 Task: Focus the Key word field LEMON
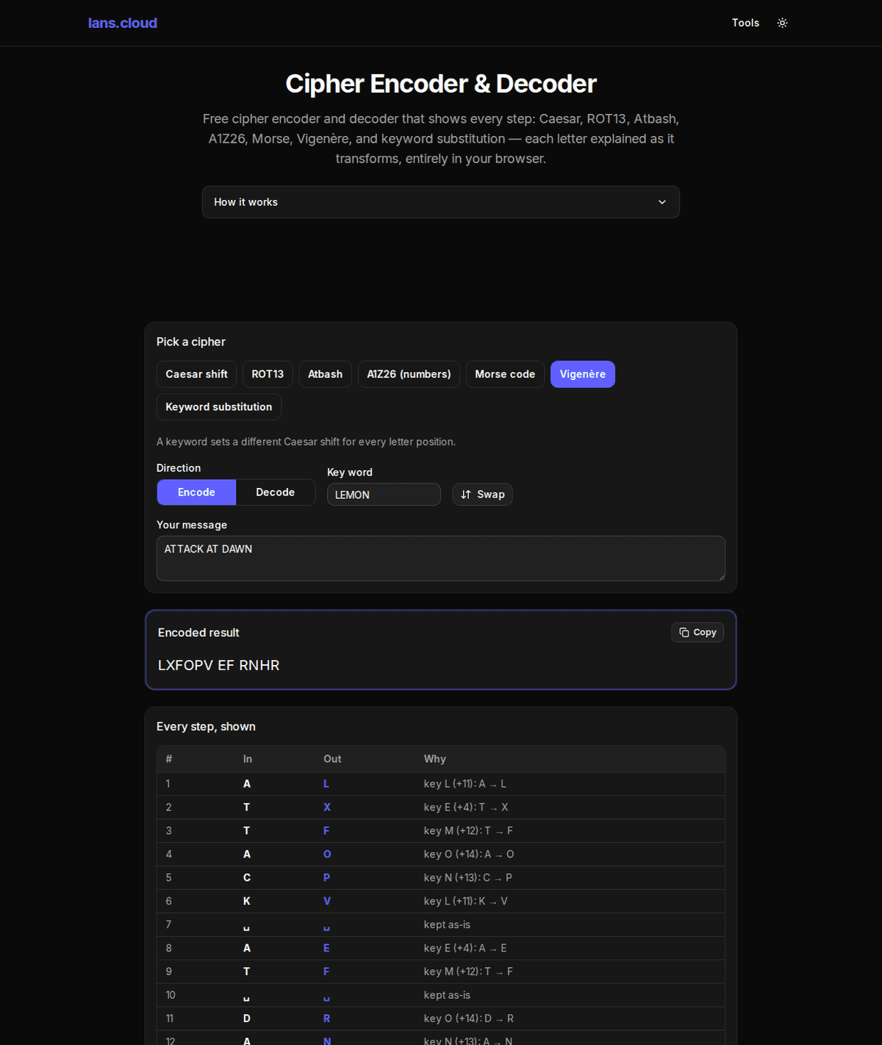[x=384, y=495]
